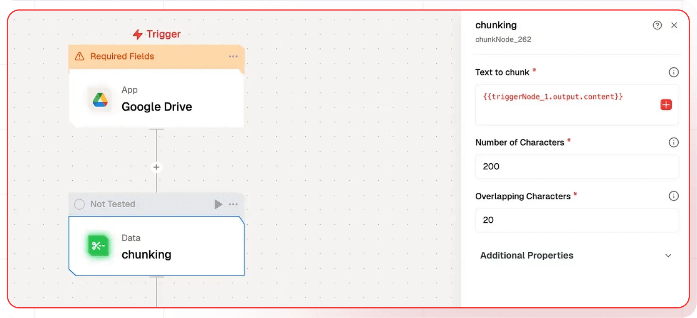Click the Number of Characters label
Image resolution: width=697 pixels, height=318 pixels.
tap(520, 142)
